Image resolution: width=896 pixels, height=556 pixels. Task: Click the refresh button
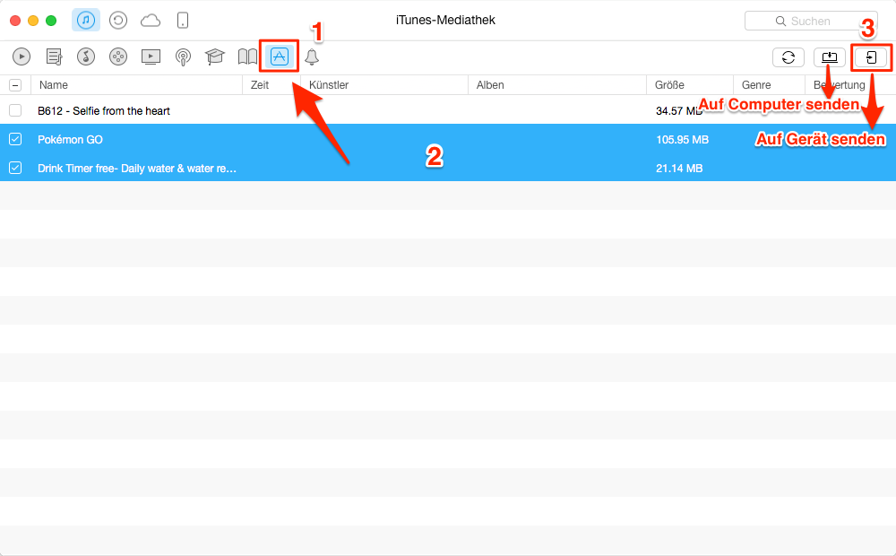(788, 57)
